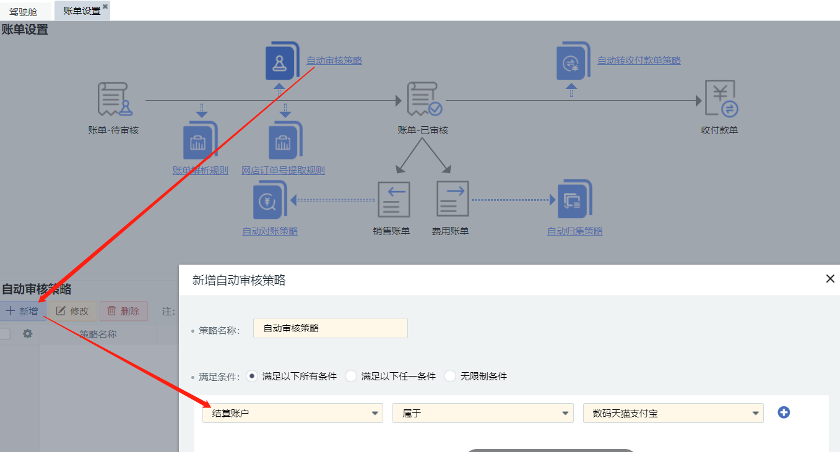Add a condition row with plus icon
The height and width of the screenshot is (452, 840).
[784, 412]
